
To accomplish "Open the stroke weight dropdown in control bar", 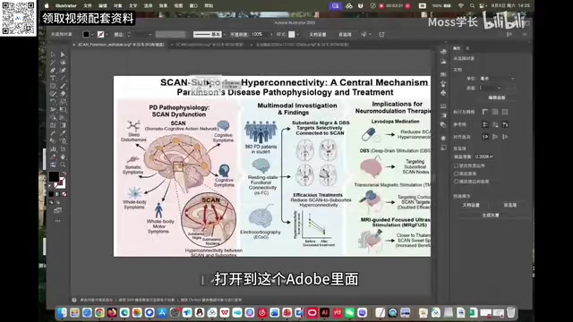I will pos(150,34).
